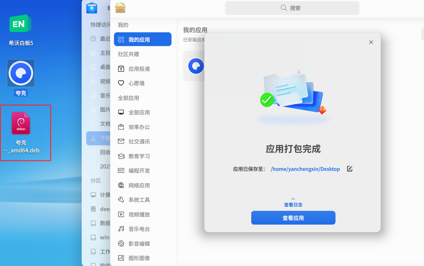Open the /home/yanchengxin/Desktop path link
The width and height of the screenshot is (424, 266).
point(305,169)
